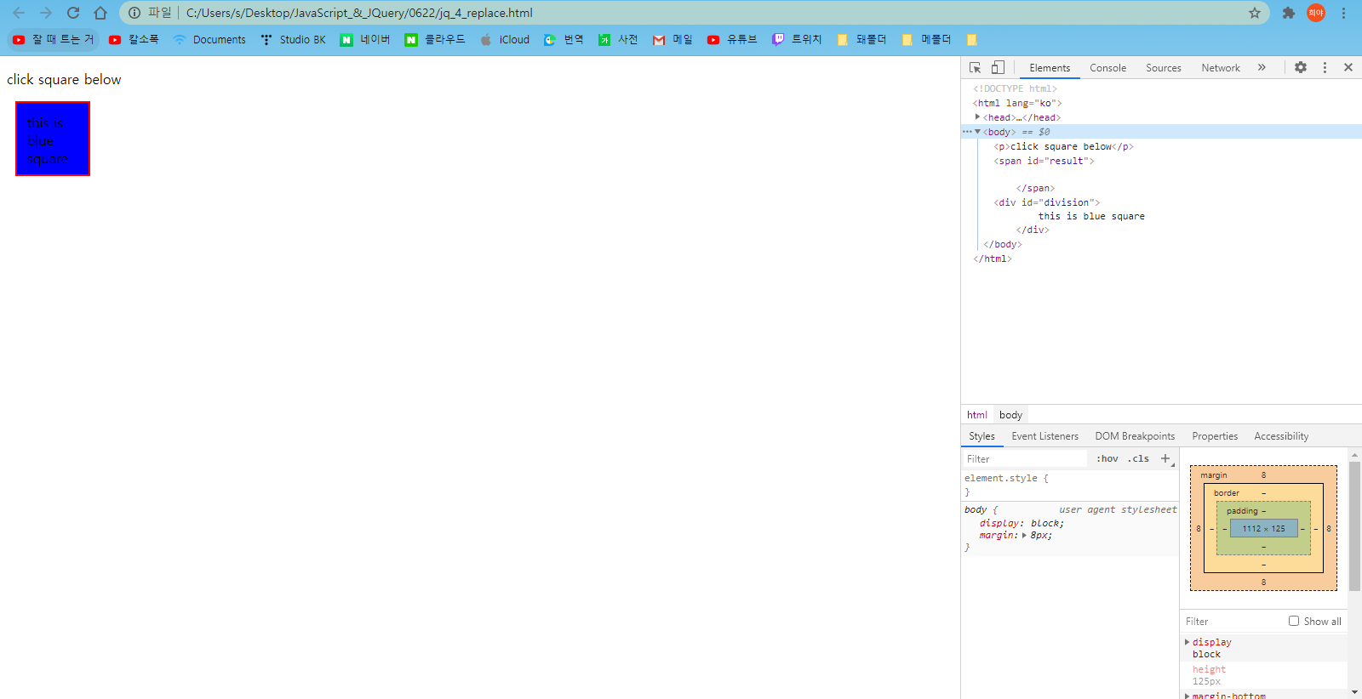Screen dimensions: 1362x699
Task: Select the body breadcrumb
Action: tap(1010, 415)
